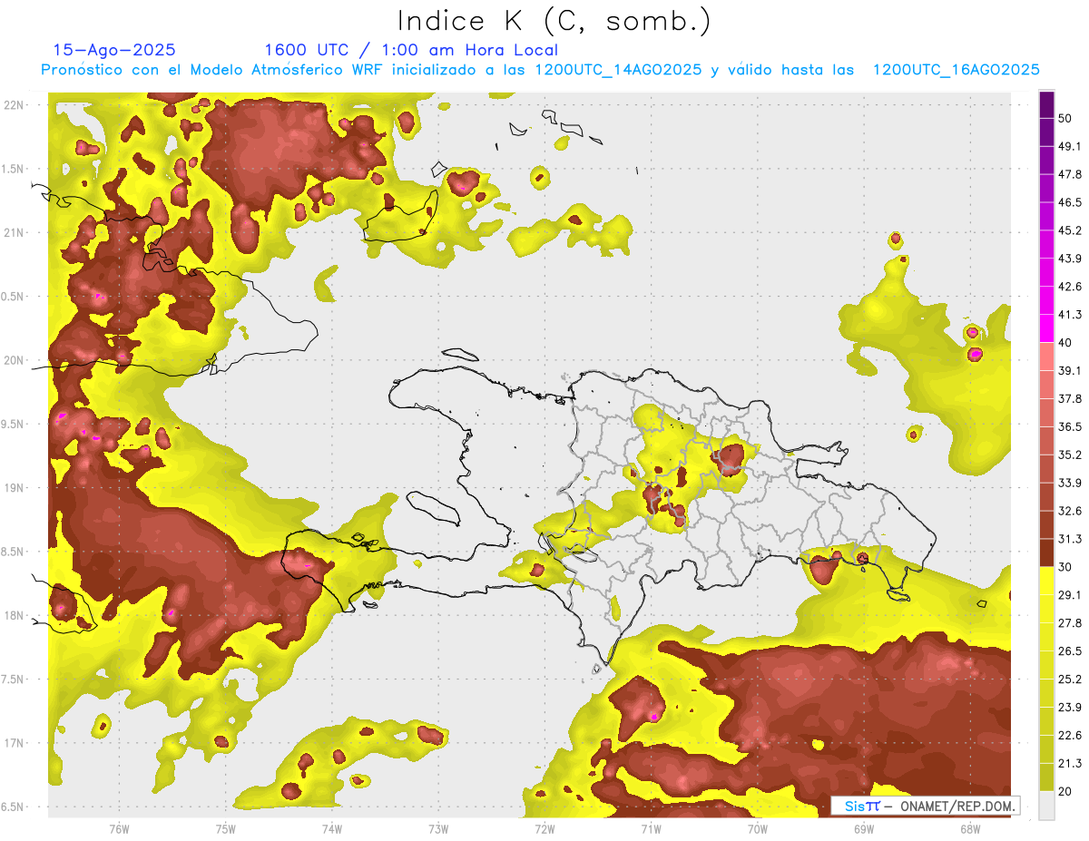Click the colorbar value "25.2"

(1069, 680)
